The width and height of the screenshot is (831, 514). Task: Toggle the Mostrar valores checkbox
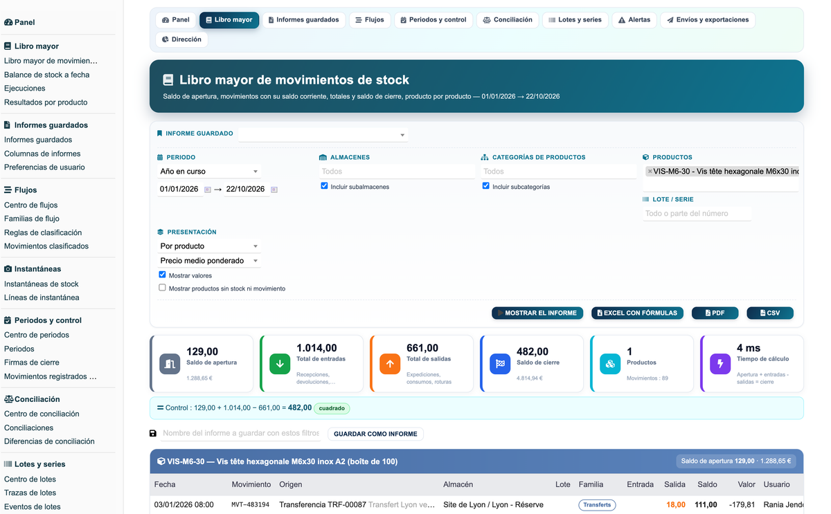pyautogui.click(x=162, y=275)
